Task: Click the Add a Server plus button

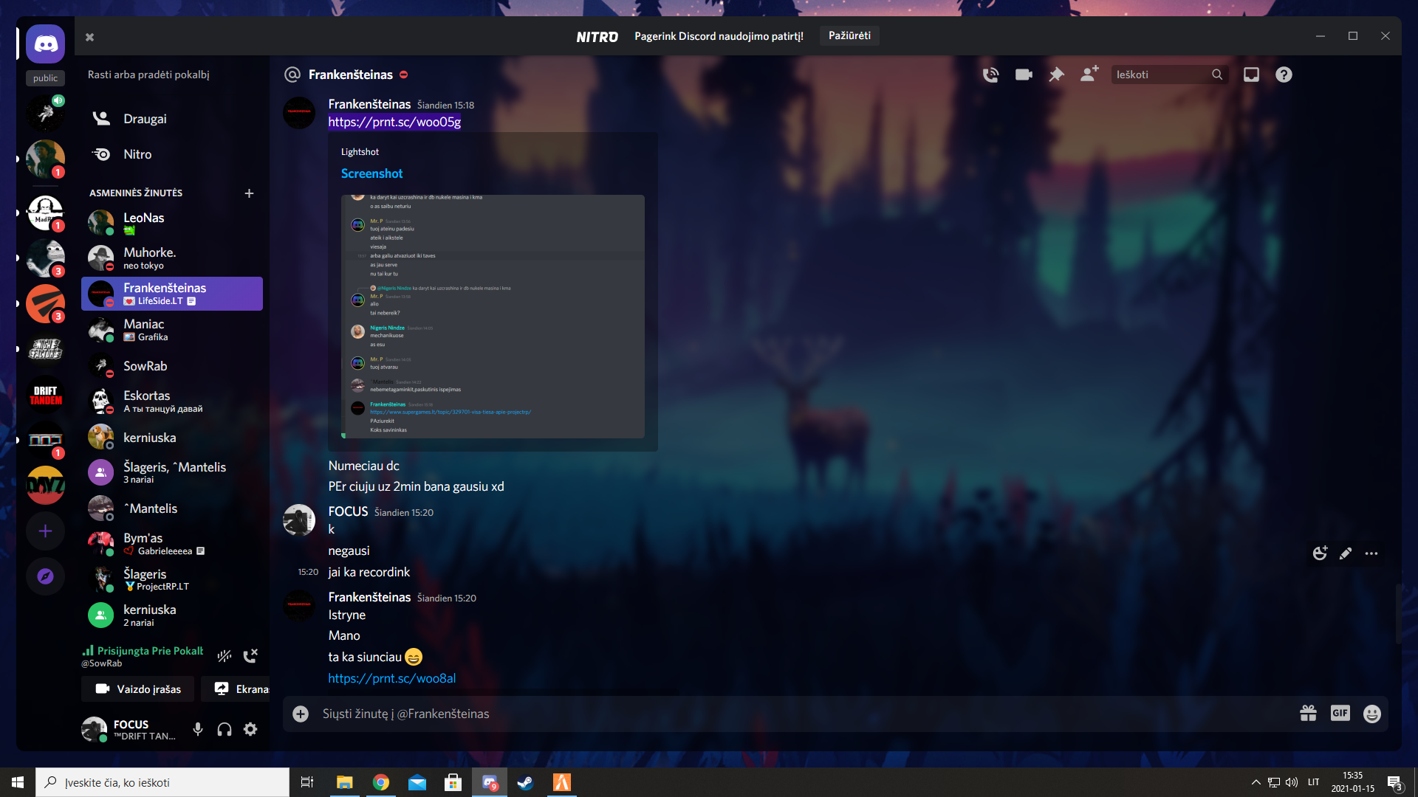Action: pyautogui.click(x=45, y=531)
